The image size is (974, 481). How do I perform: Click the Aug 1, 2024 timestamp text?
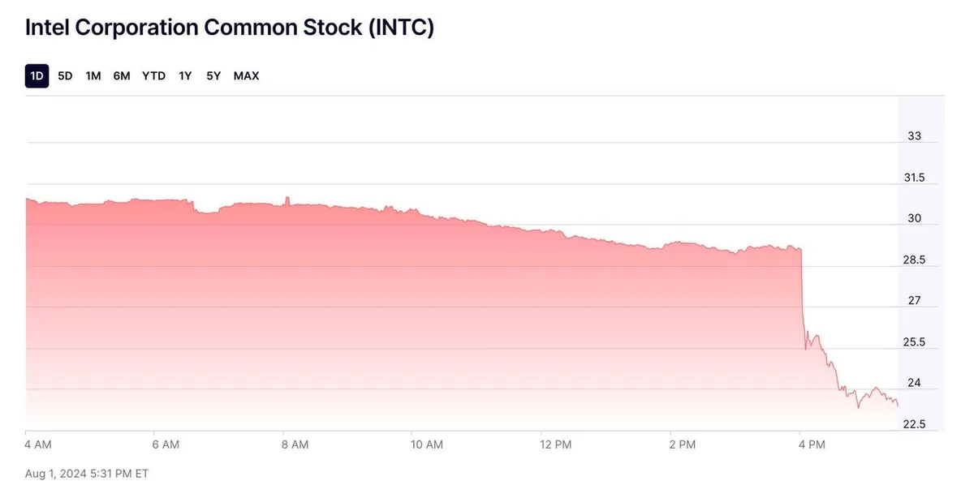point(87,473)
